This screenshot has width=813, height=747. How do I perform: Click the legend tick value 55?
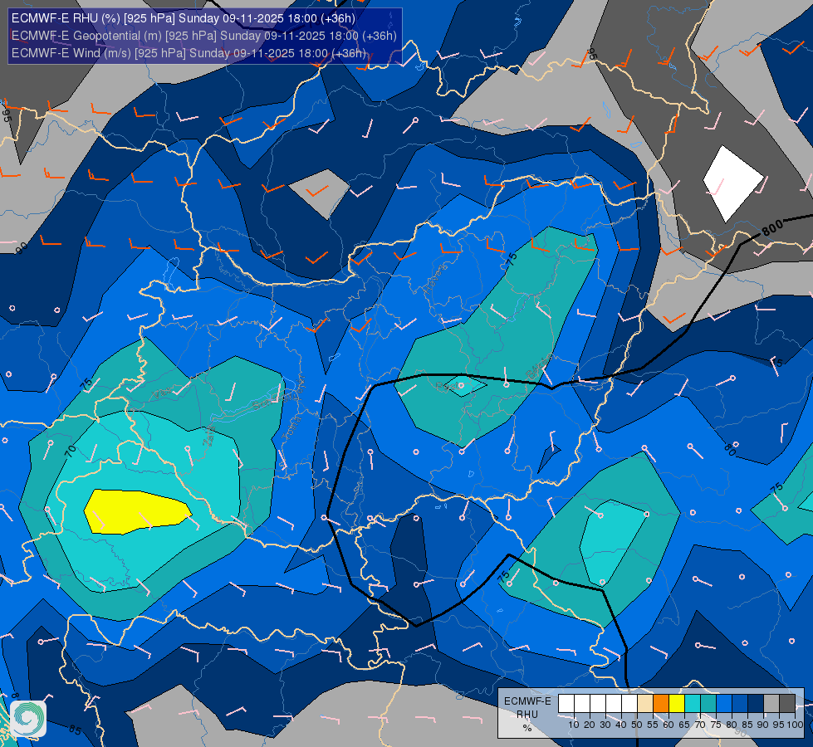coord(653,725)
